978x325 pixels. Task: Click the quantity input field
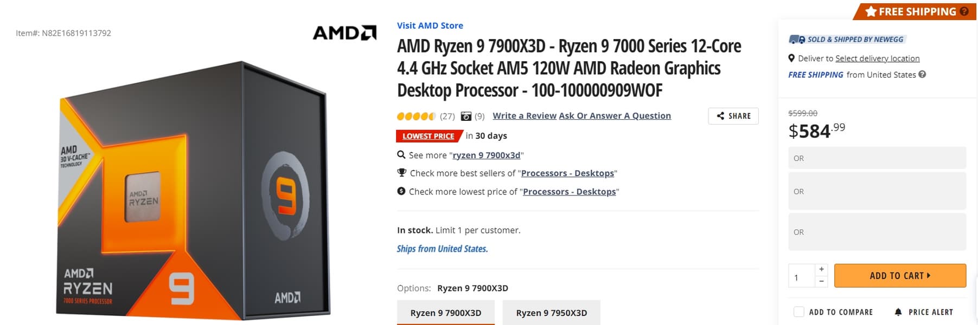coord(801,276)
